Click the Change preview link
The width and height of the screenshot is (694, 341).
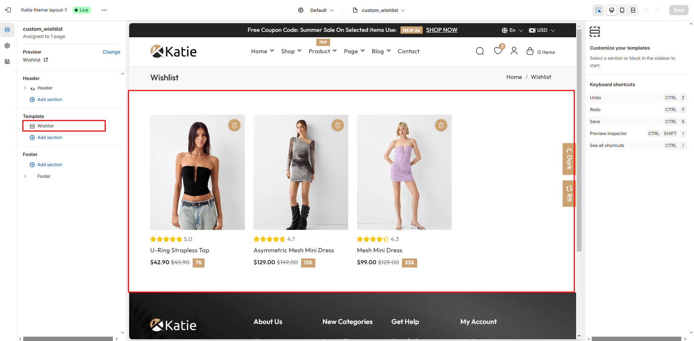coord(111,52)
